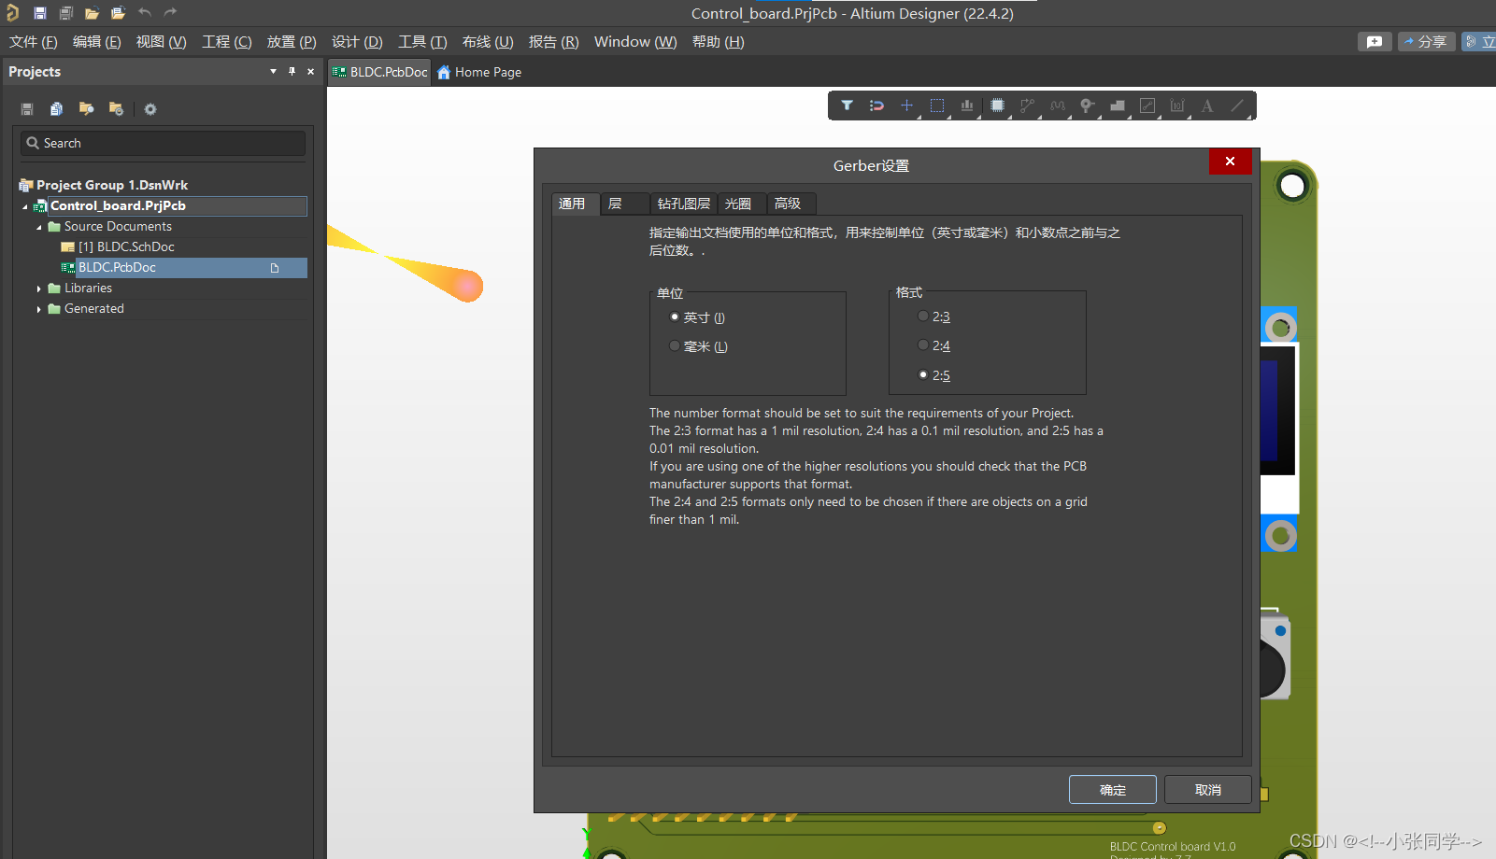Viewport: 1496px width, 859px height.
Task: Cancel the Gerber dialog via 取消
Action: pos(1207,789)
